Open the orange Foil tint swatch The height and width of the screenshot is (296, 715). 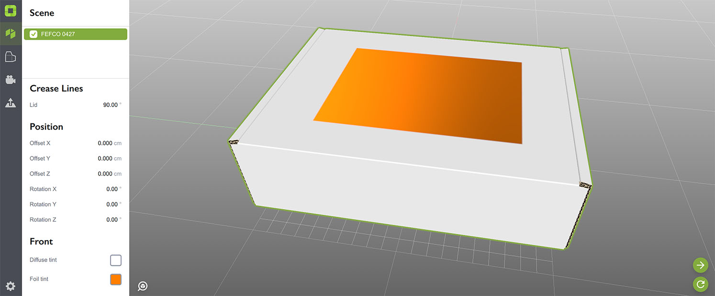click(116, 279)
